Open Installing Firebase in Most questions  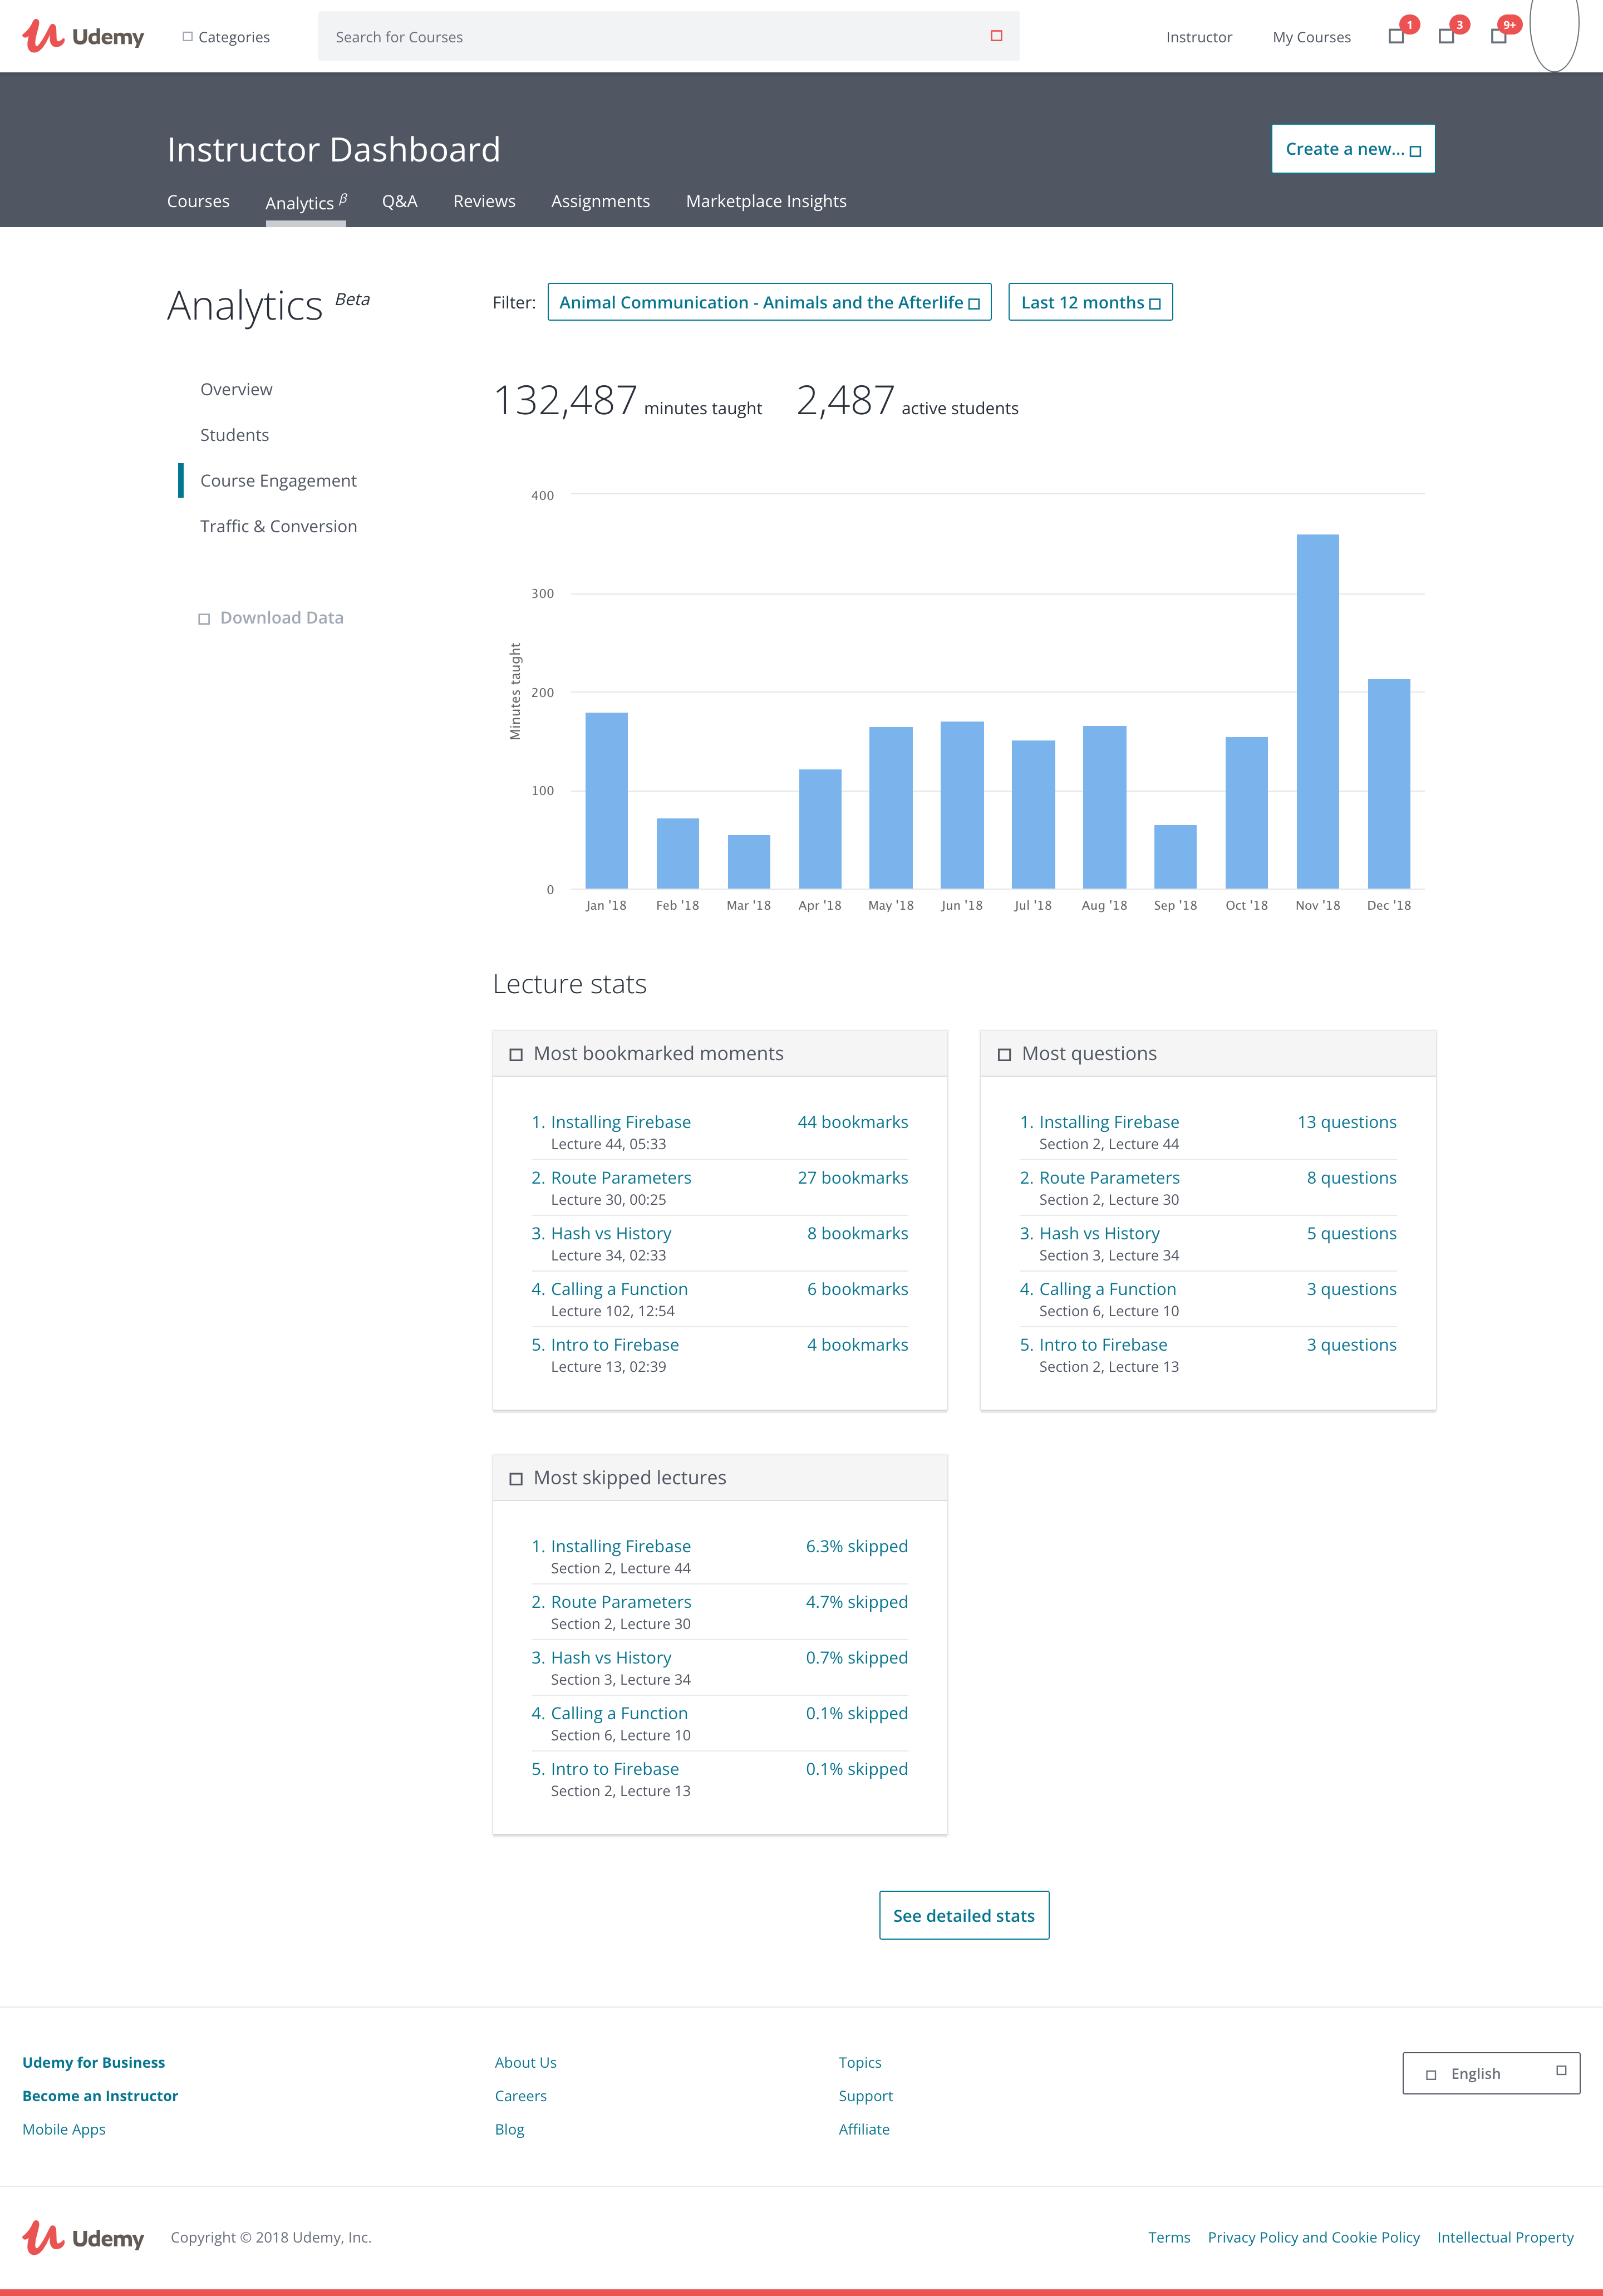1109,1122
